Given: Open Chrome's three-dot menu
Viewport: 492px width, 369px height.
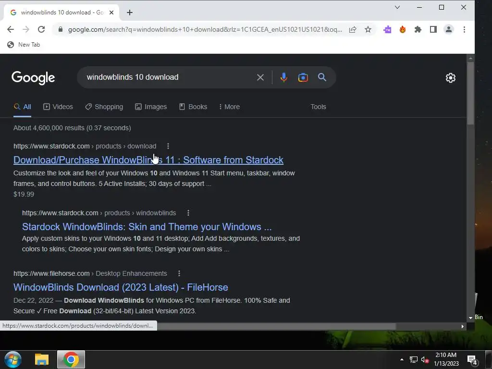Looking at the screenshot, I should (x=465, y=29).
